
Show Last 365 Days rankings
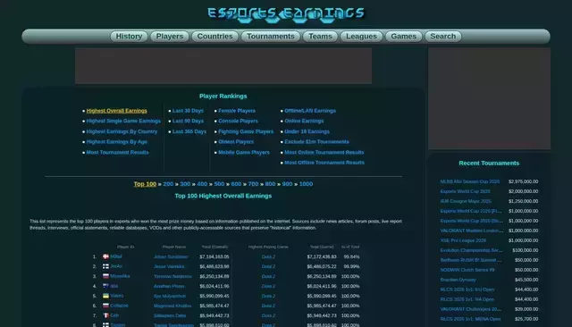(x=189, y=131)
